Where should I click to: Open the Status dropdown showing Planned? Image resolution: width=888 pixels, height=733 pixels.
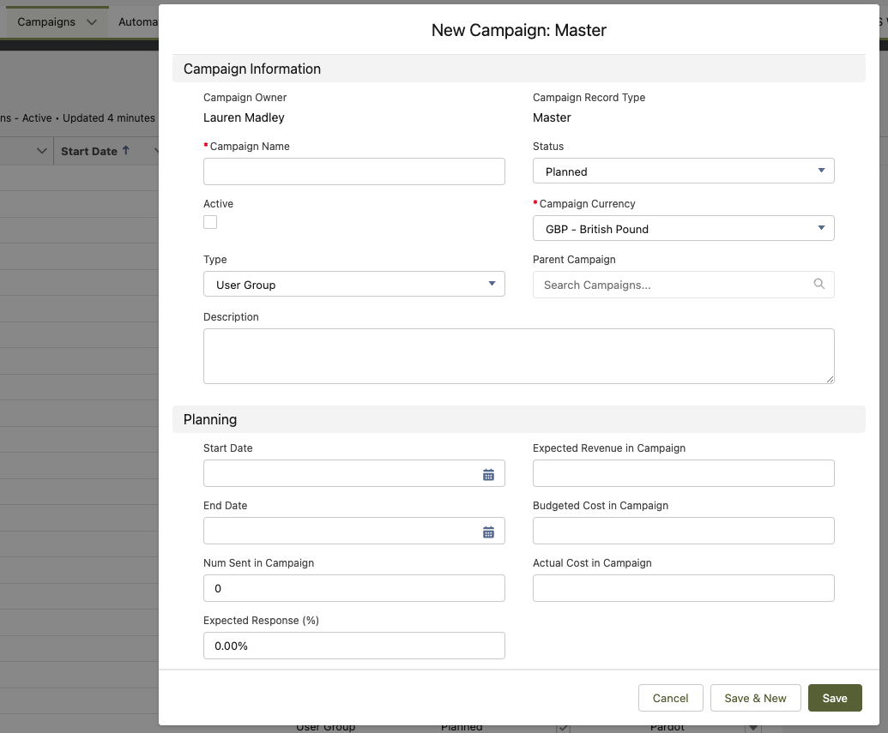(683, 171)
